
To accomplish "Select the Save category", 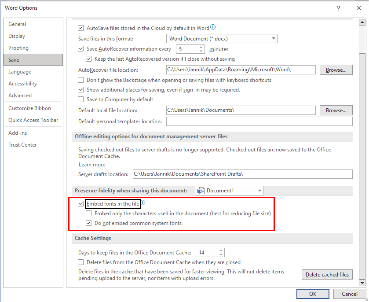I will coord(33,59).
